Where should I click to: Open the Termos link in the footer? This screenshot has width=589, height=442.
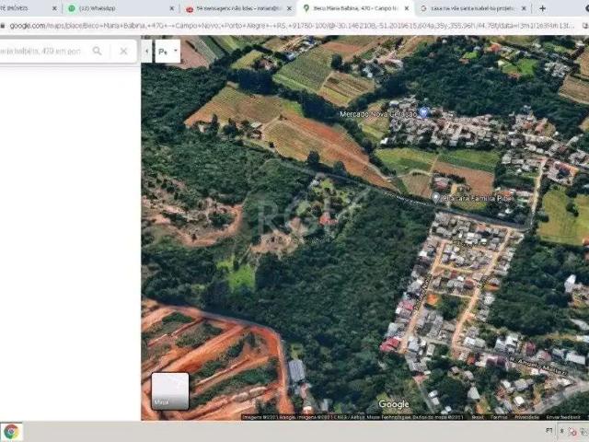coord(499,417)
